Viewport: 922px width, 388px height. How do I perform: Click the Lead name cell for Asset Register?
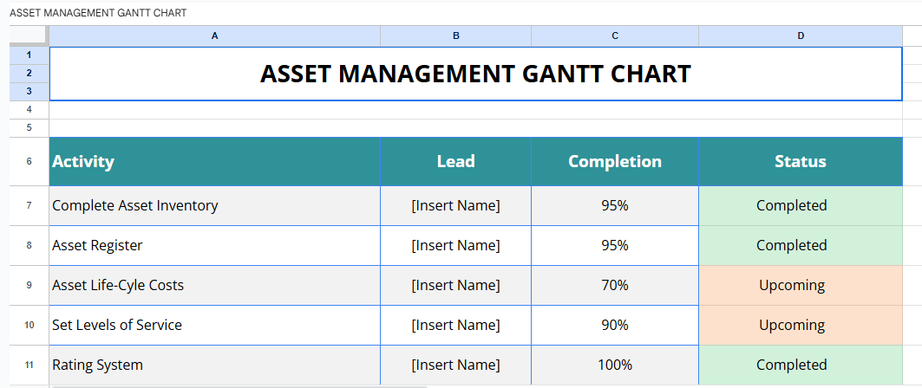[x=455, y=245]
